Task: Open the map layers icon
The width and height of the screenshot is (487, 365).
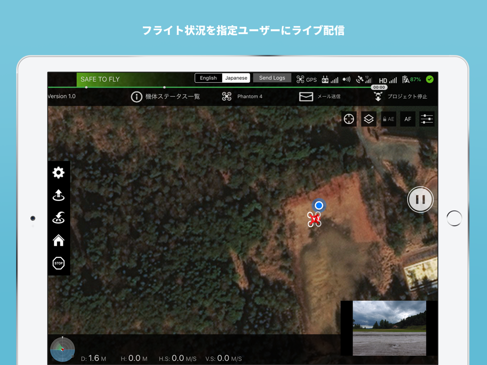Action: point(369,119)
